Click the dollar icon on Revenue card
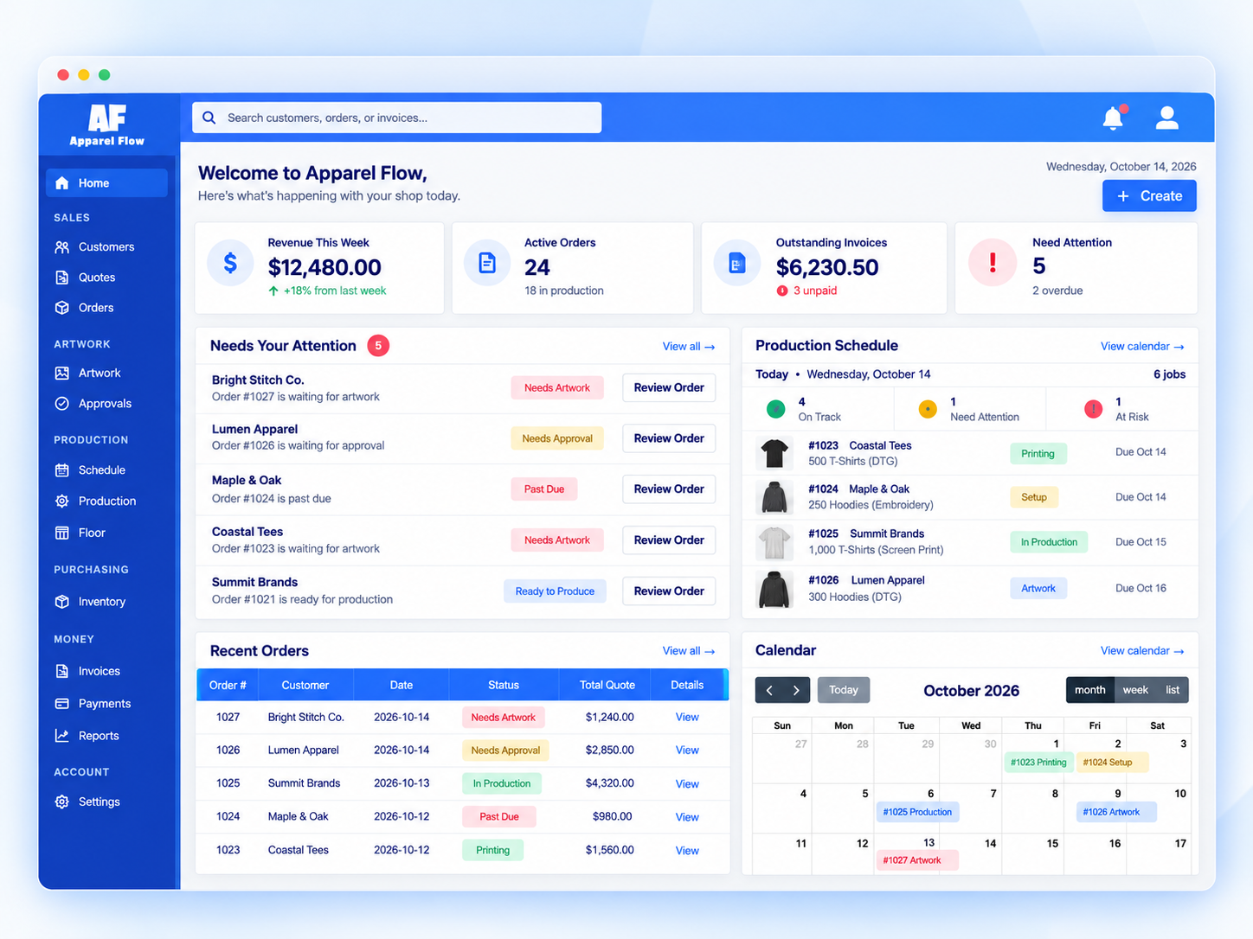Viewport: 1253px width, 939px height. [230, 263]
